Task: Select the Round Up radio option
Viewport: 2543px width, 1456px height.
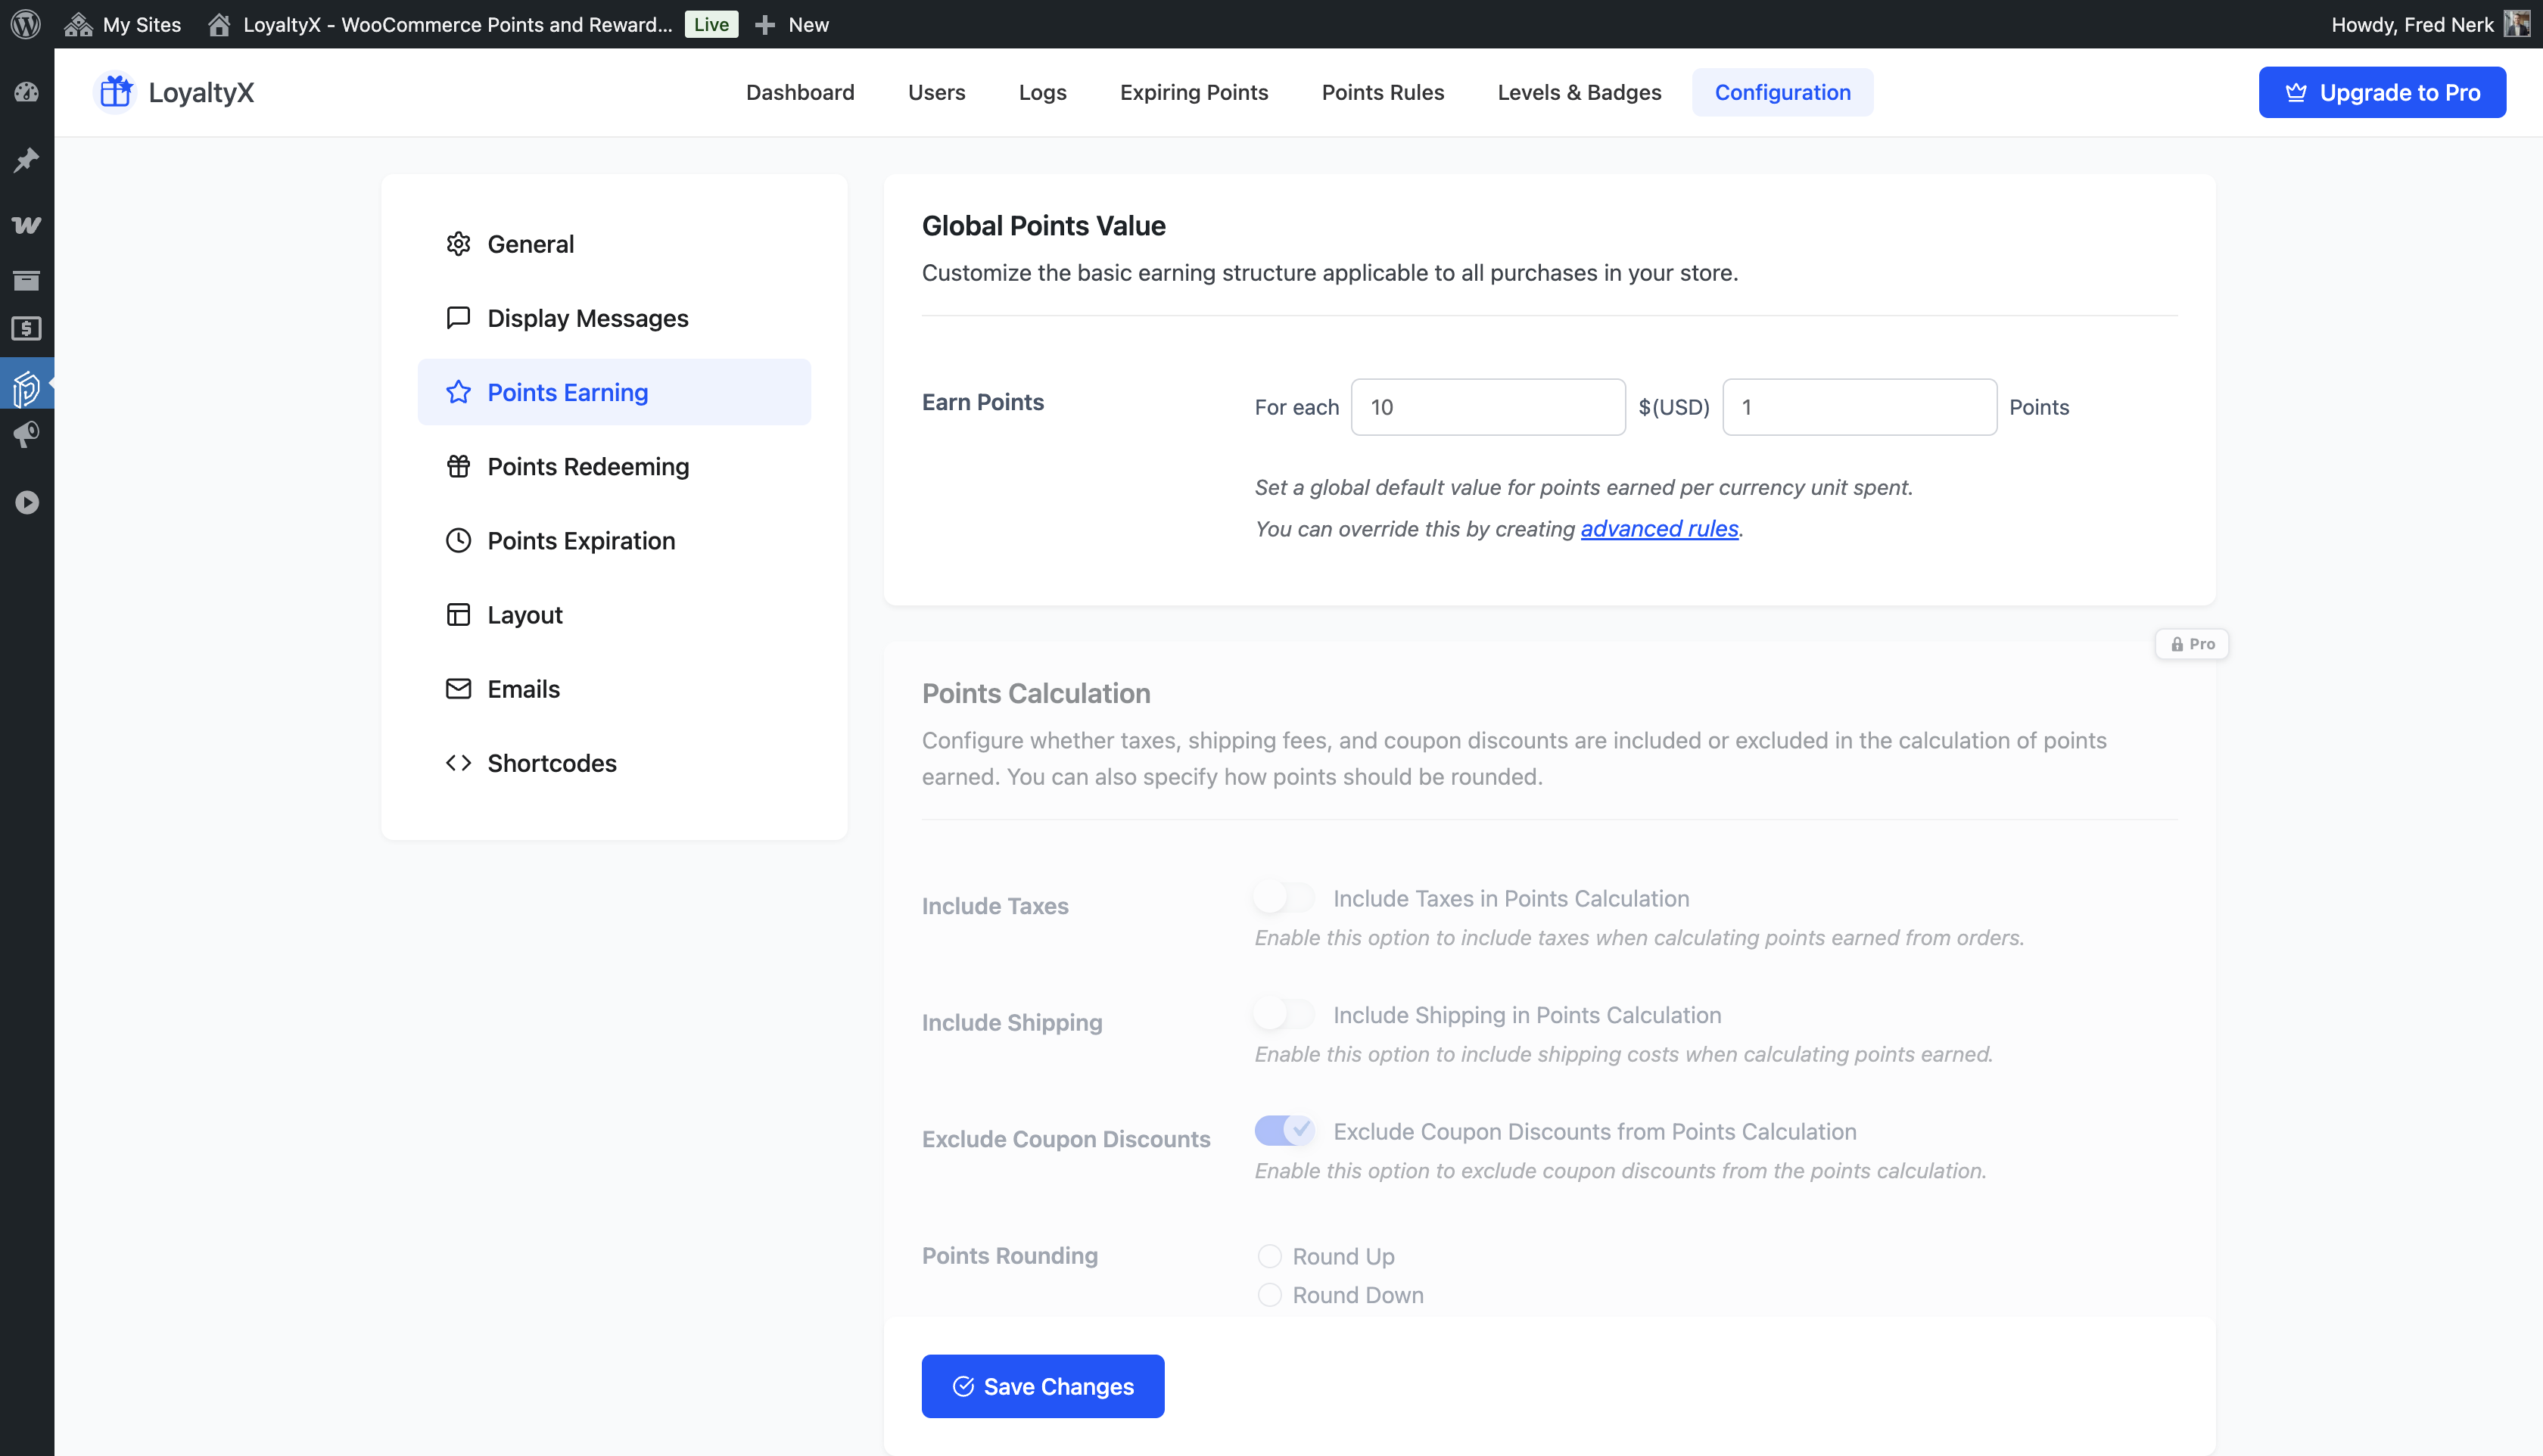Action: pyautogui.click(x=1269, y=1256)
